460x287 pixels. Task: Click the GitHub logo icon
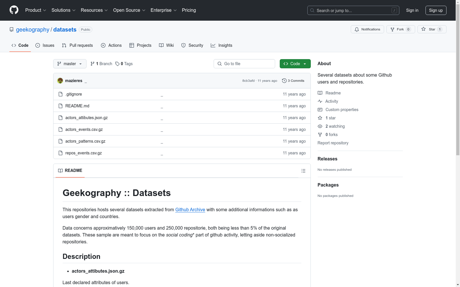[x=14, y=10]
